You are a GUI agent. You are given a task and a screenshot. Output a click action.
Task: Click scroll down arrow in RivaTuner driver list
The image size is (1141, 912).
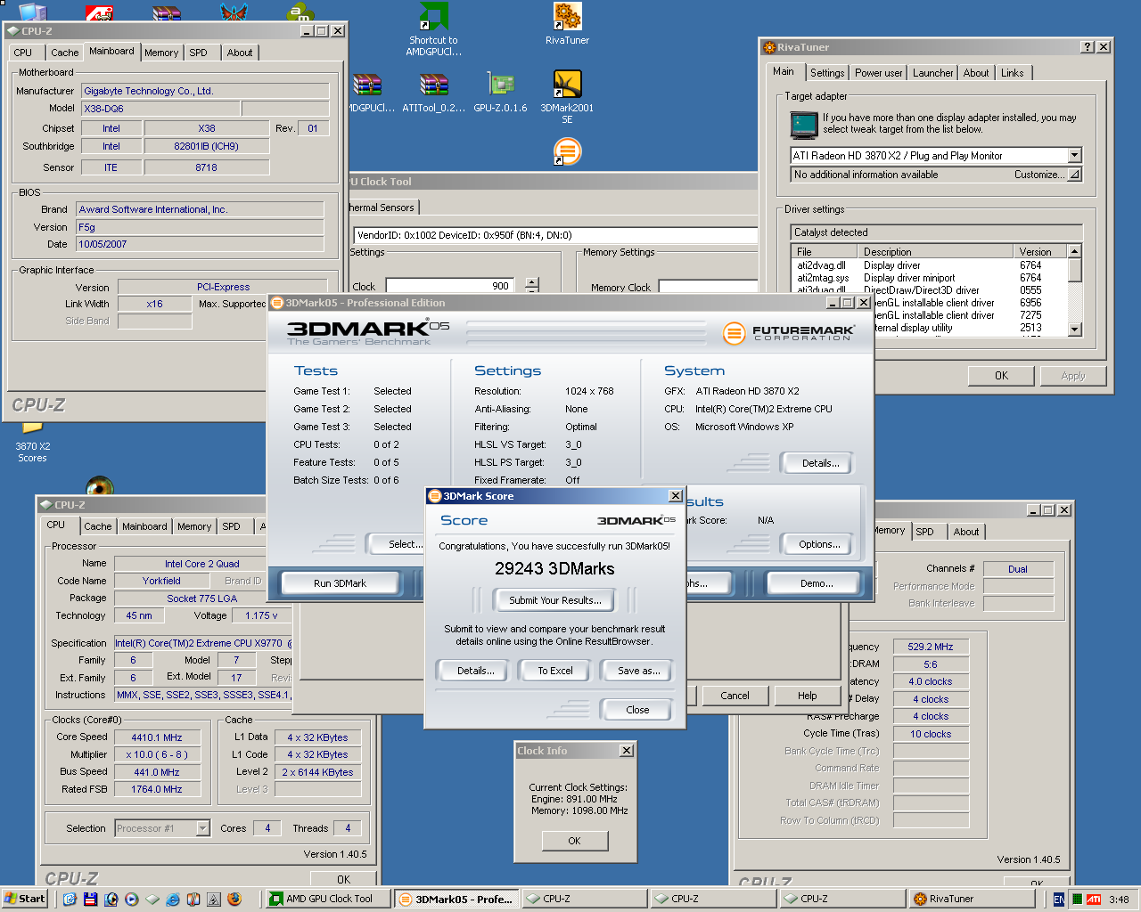[1074, 330]
